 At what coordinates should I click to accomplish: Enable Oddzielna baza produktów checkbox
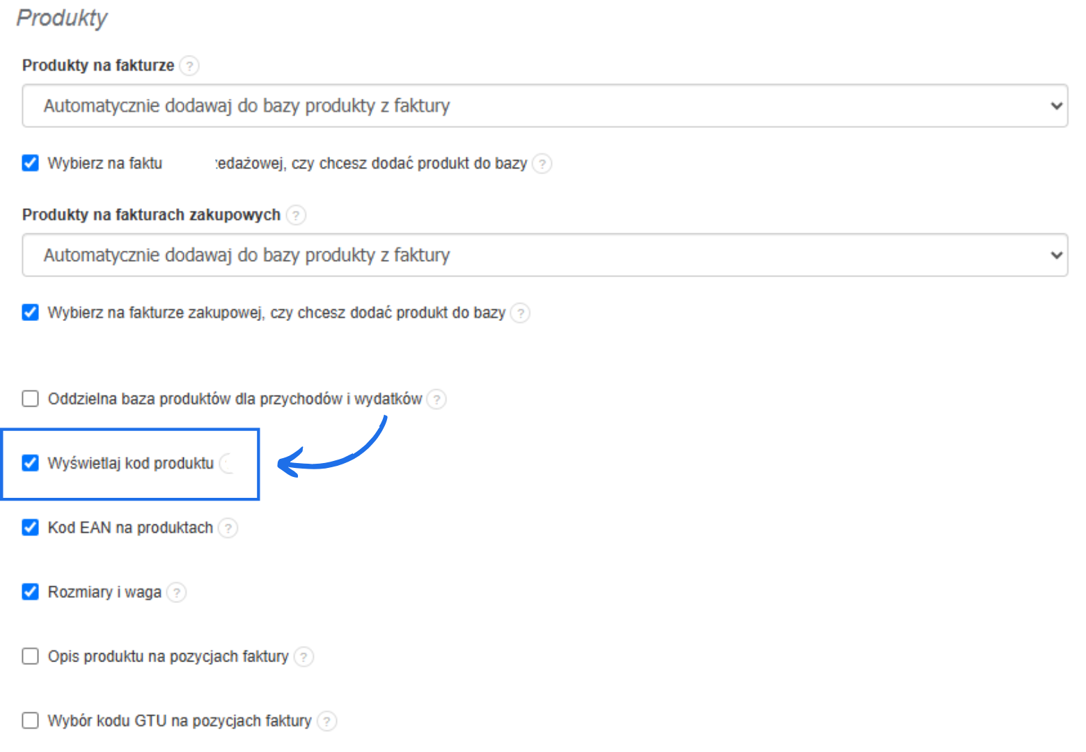30,398
